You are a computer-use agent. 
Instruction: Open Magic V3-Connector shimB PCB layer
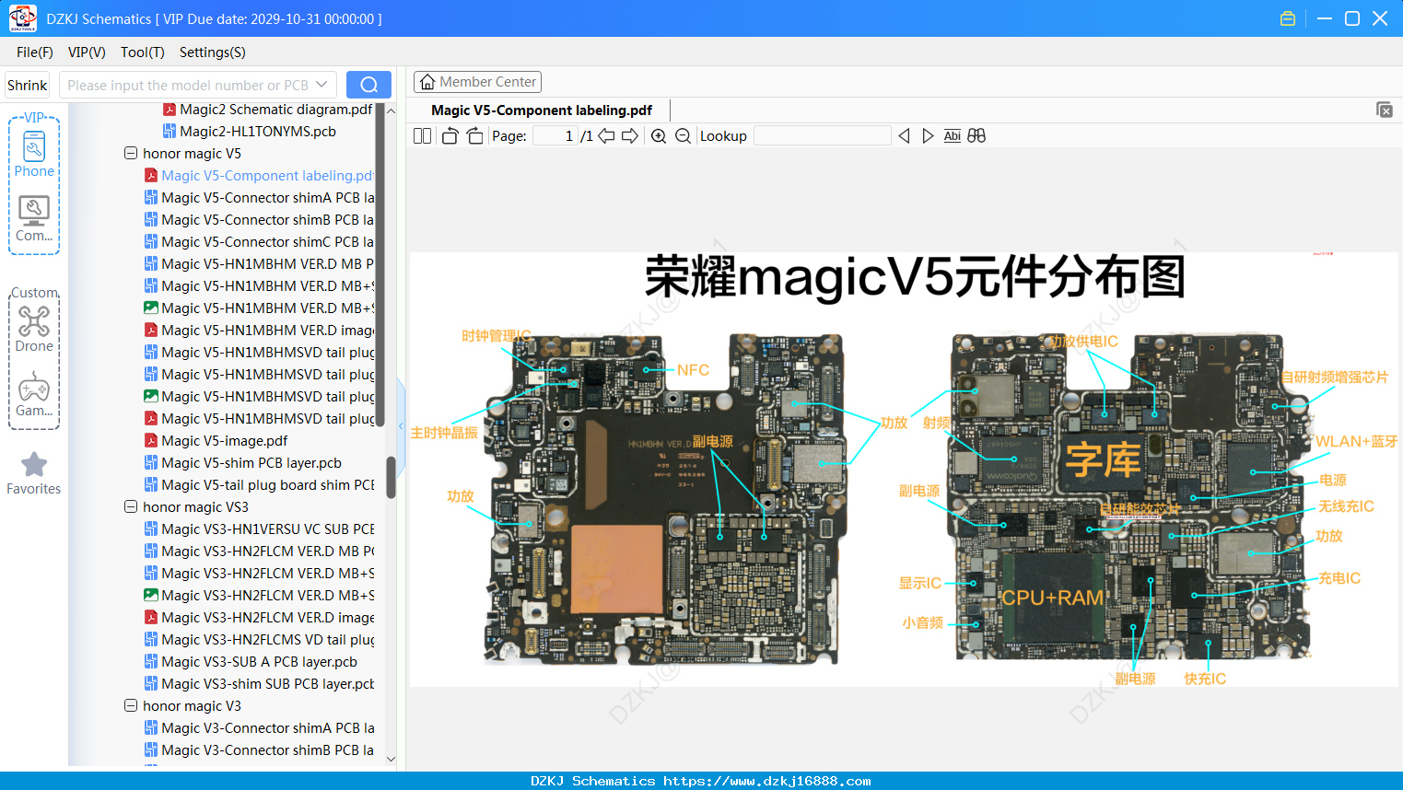click(259, 750)
